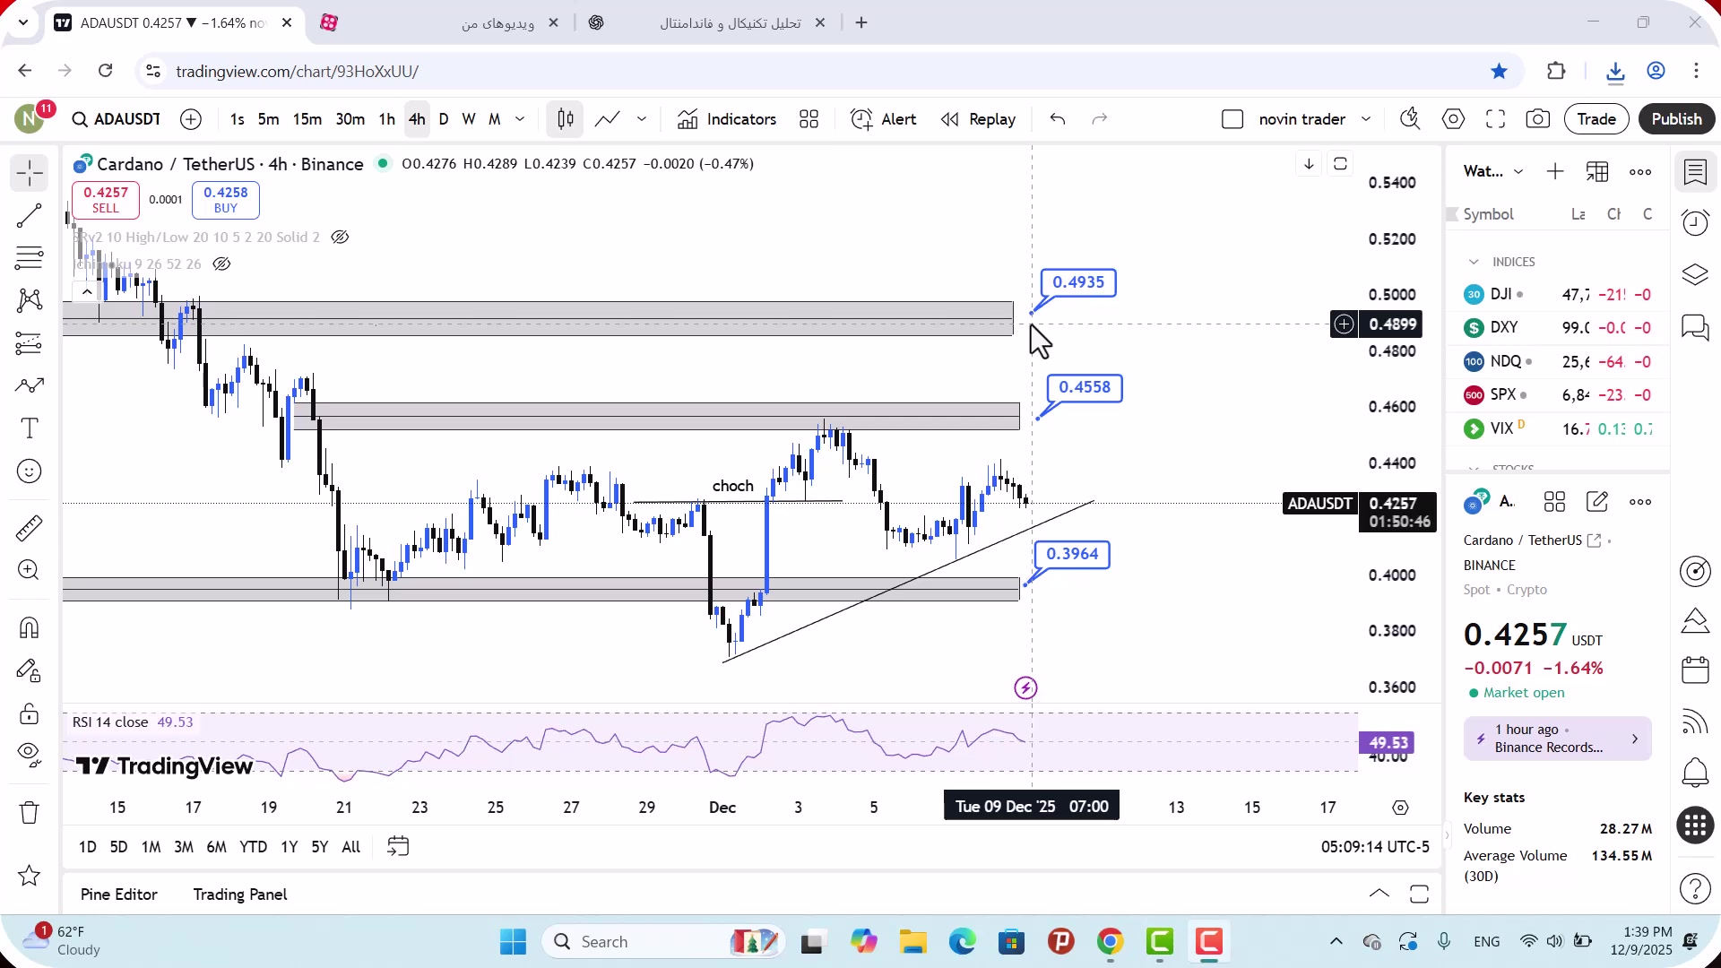Toggle magnet mode for drawings
Screen dimensions: 1721x968
30,627
